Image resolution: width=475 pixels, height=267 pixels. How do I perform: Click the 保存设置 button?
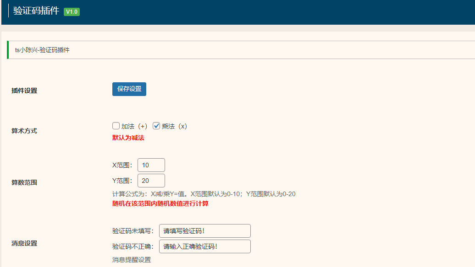(129, 89)
